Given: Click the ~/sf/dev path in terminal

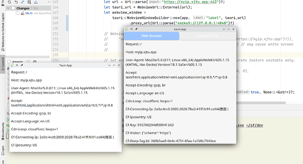Looking at the screenshot, I should [255, 126].
